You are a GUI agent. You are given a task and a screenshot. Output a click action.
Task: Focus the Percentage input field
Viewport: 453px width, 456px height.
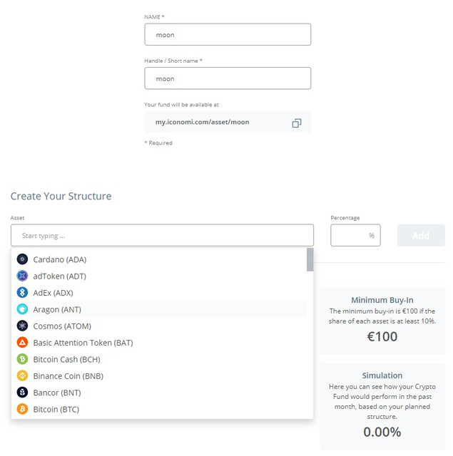[x=355, y=235]
